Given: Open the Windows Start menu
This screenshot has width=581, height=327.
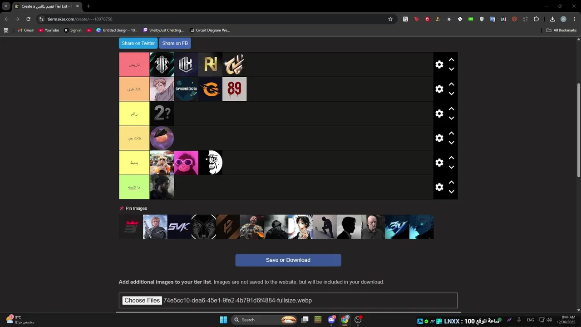Looking at the screenshot, I should pyautogui.click(x=223, y=320).
